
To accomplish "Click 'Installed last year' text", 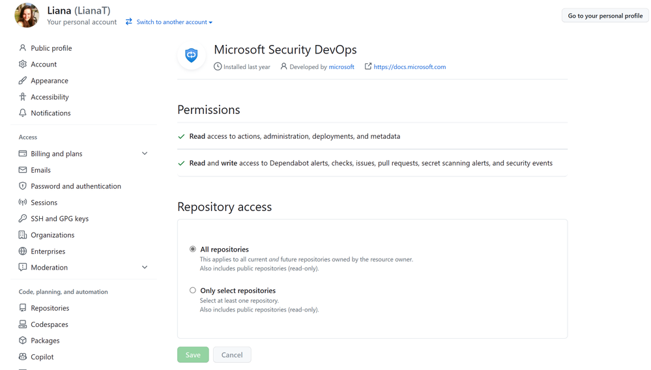I will coord(246,67).
